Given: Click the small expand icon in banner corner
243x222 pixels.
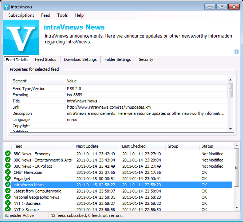Looking at the screenshot, I should pos(236,52).
